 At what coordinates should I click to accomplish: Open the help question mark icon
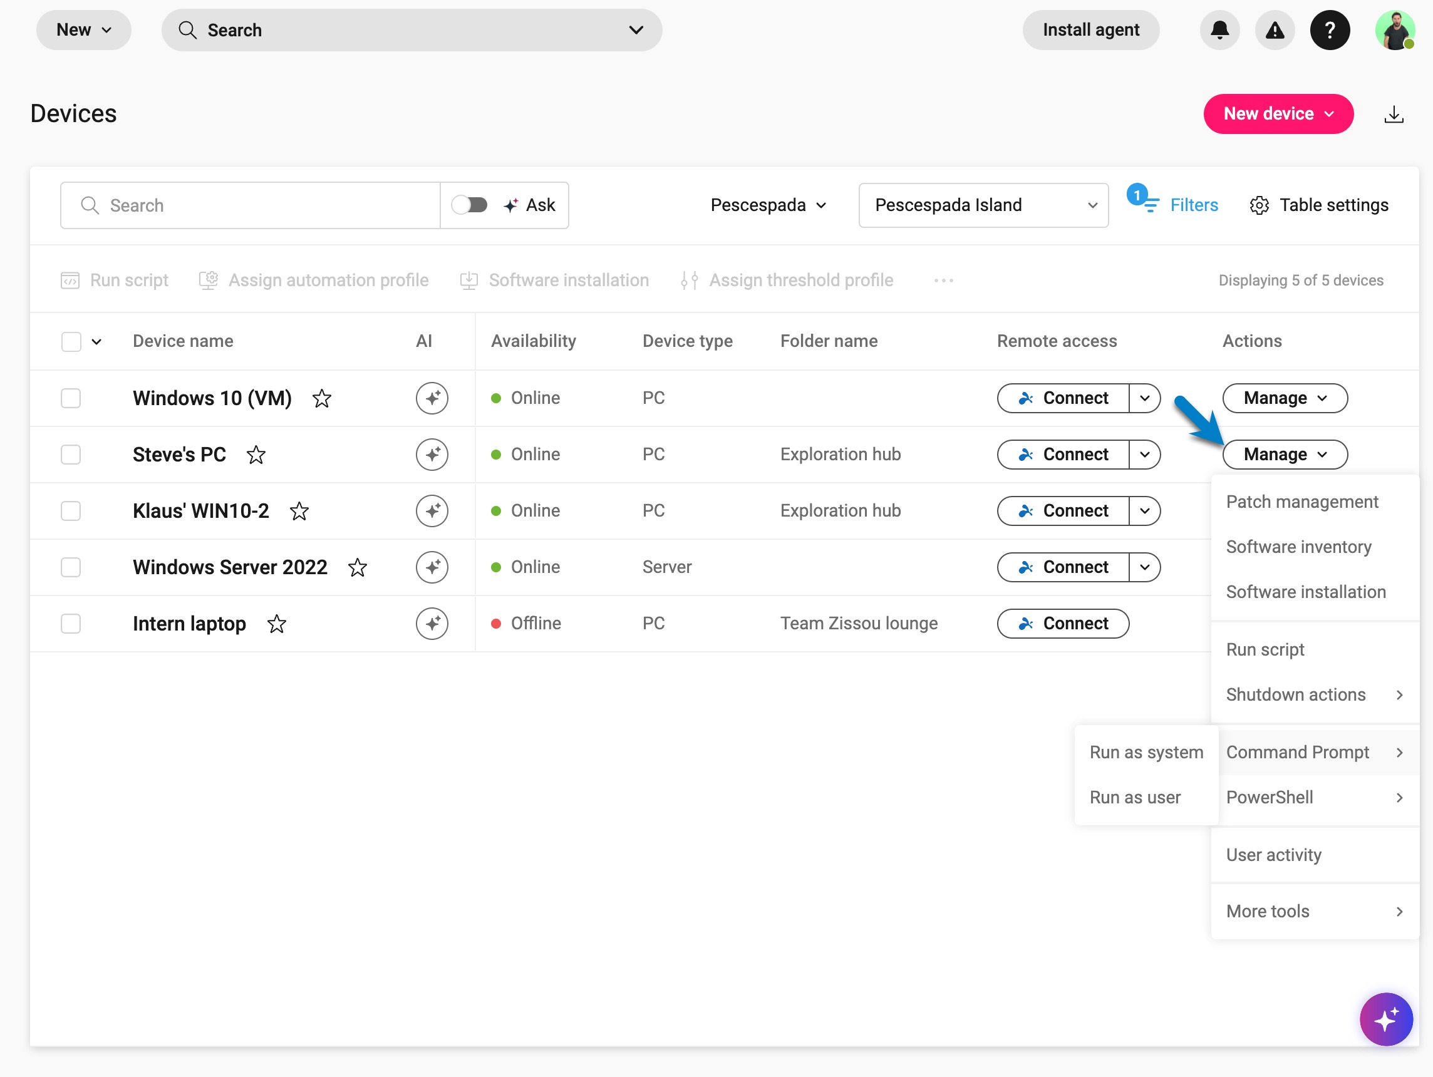point(1330,30)
